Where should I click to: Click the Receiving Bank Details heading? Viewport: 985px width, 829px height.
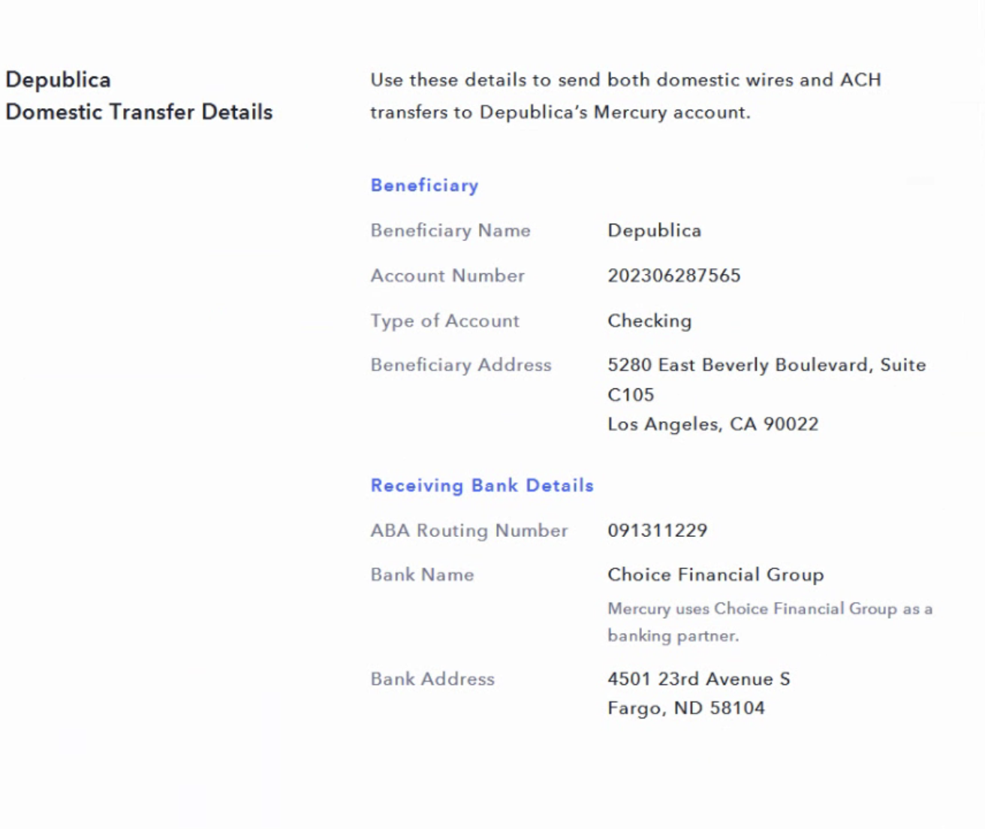click(x=482, y=486)
